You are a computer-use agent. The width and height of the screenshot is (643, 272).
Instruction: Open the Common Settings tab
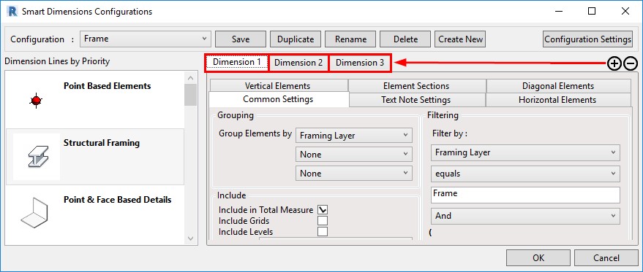pos(279,99)
